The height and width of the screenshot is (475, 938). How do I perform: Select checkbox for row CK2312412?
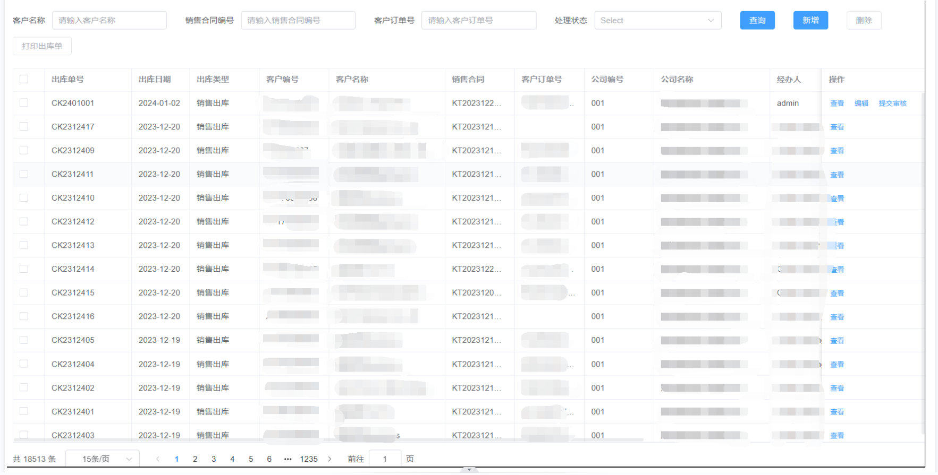coord(24,221)
